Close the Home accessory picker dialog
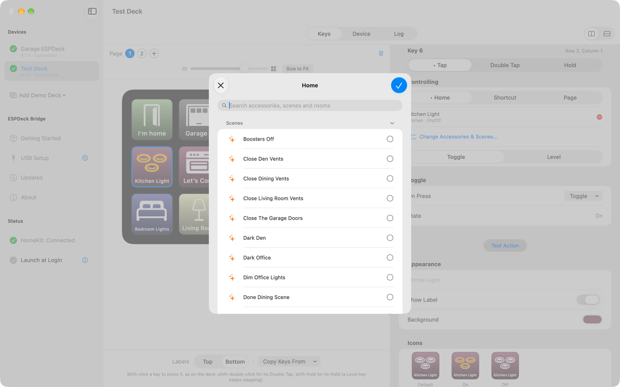The image size is (620, 387). coord(221,85)
